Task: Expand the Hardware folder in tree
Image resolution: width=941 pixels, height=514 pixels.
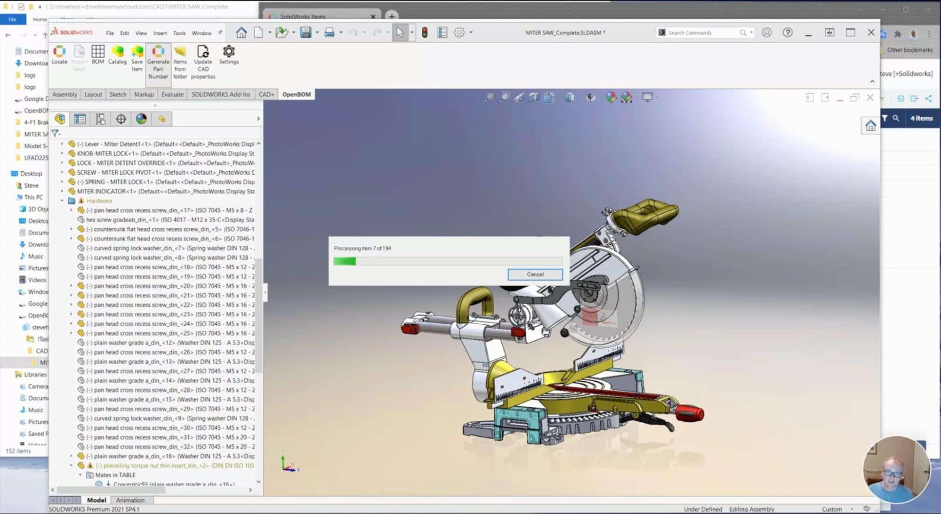Action: point(61,201)
